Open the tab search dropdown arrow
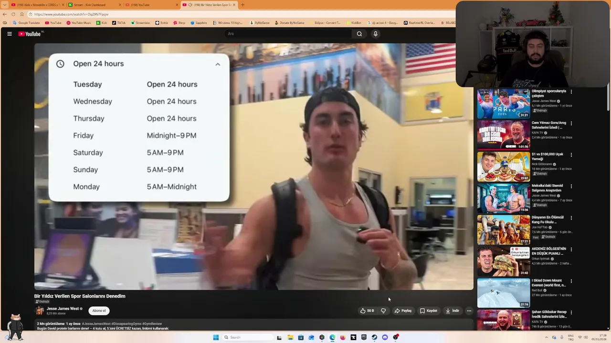Viewport: 611px width, 343px height. pyautogui.click(x=4, y=5)
